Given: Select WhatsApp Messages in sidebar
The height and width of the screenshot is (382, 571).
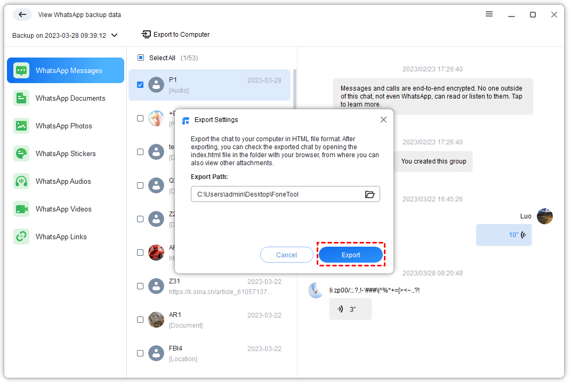Looking at the screenshot, I should tap(66, 70).
